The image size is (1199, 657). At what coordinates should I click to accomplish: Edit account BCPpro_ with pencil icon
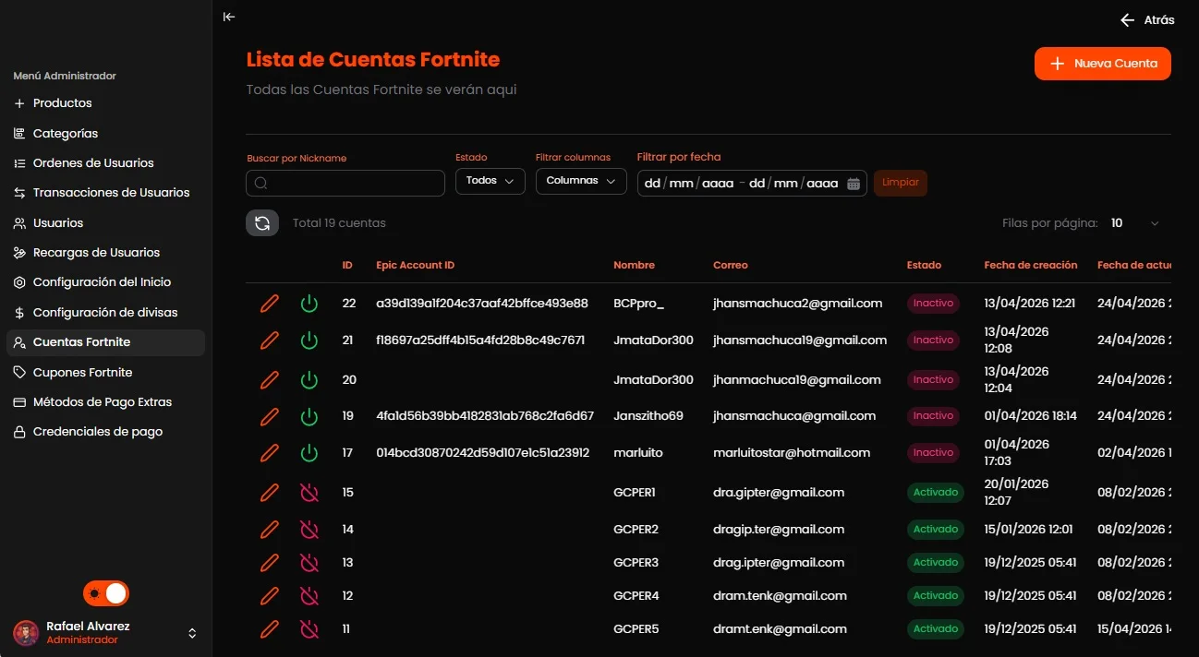(270, 304)
